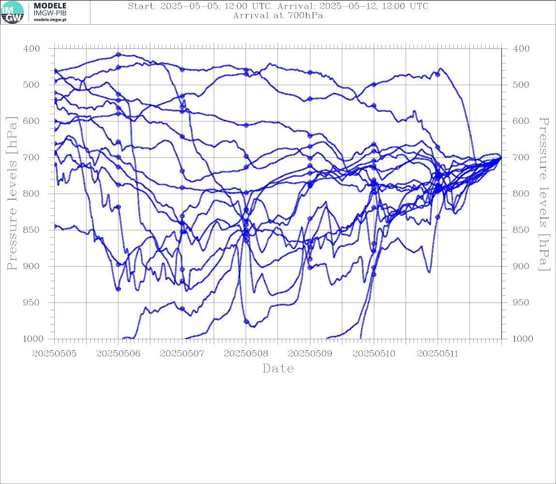Viewport: 556px width, 484px height.
Task: Click the right axis 600 pressure label
Action: [521, 121]
